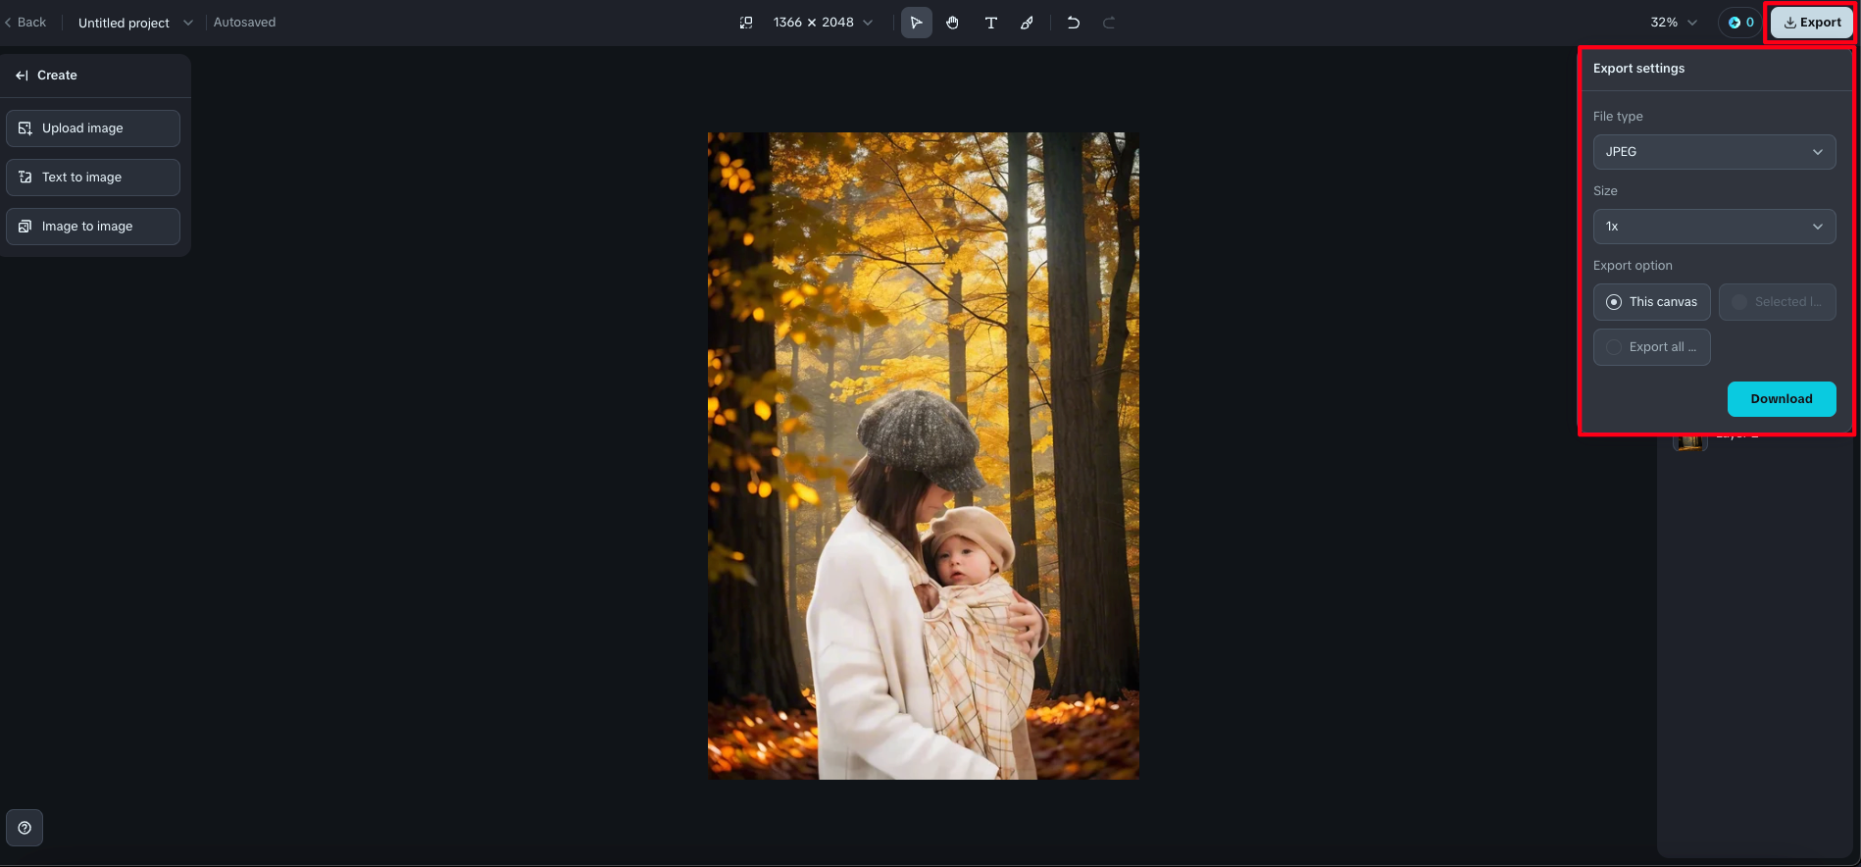Open the JPEG file type dropdown
This screenshot has height=867, width=1861.
pos(1714,152)
